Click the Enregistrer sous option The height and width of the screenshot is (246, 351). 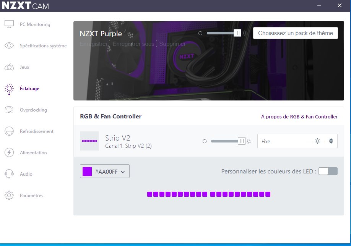(x=132, y=44)
